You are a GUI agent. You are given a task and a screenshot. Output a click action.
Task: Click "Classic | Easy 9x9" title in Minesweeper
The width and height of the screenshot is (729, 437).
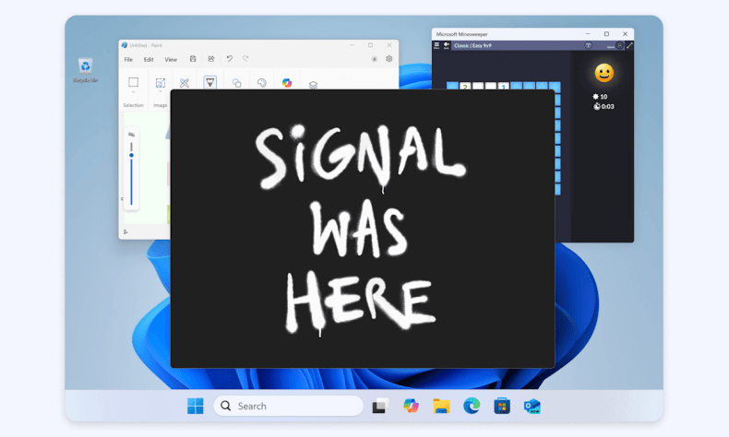[472, 45]
